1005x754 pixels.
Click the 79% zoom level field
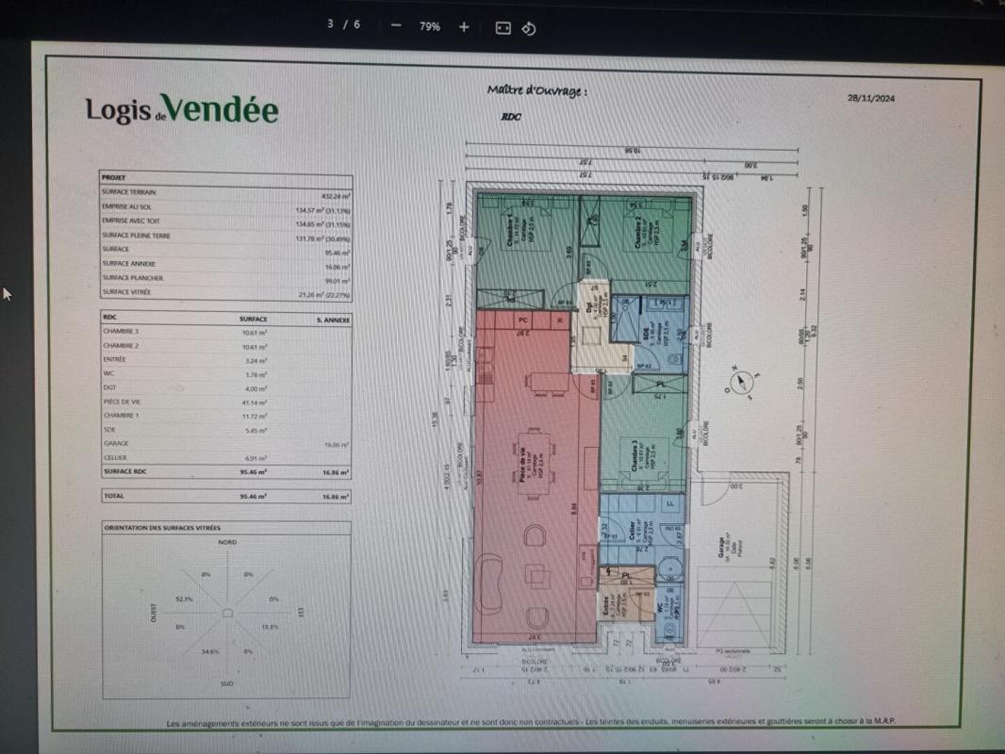[x=430, y=26]
